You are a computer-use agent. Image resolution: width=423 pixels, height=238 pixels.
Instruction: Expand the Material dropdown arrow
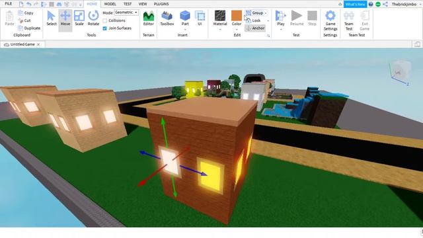pyautogui.click(x=220, y=29)
